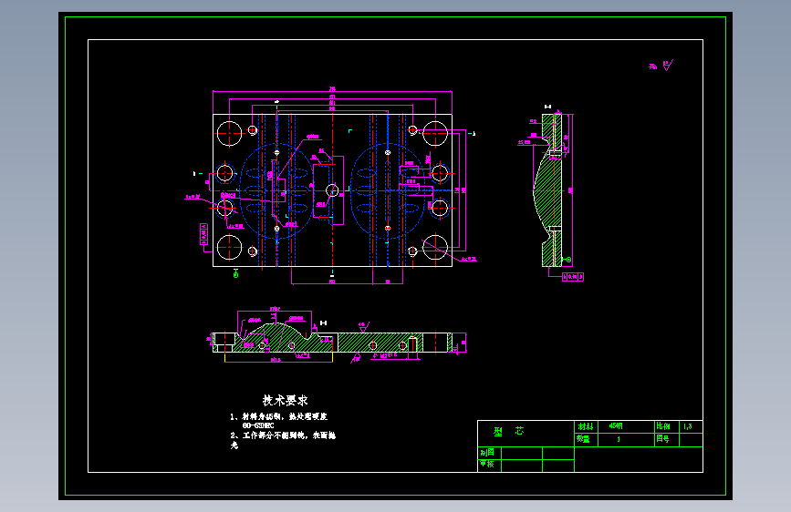791x512 pixels.
Task: Select the 型芯 title block label
Action: [x=508, y=431]
